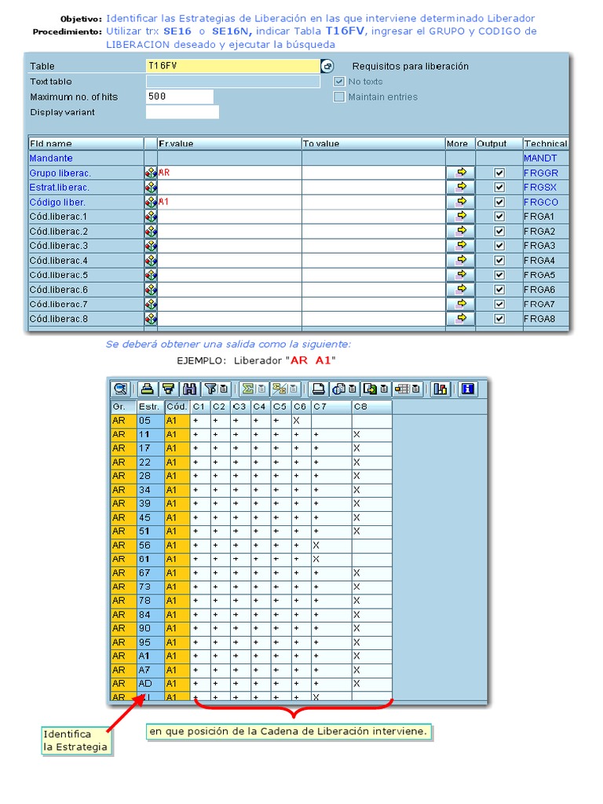Click the Change layout grid icon
603x804 pixels.
(x=402, y=389)
